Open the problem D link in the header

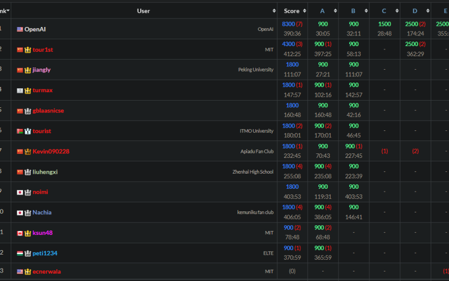point(415,11)
